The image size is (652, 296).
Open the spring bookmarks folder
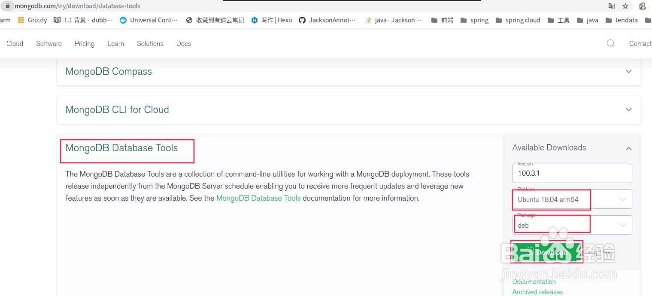click(x=474, y=20)
